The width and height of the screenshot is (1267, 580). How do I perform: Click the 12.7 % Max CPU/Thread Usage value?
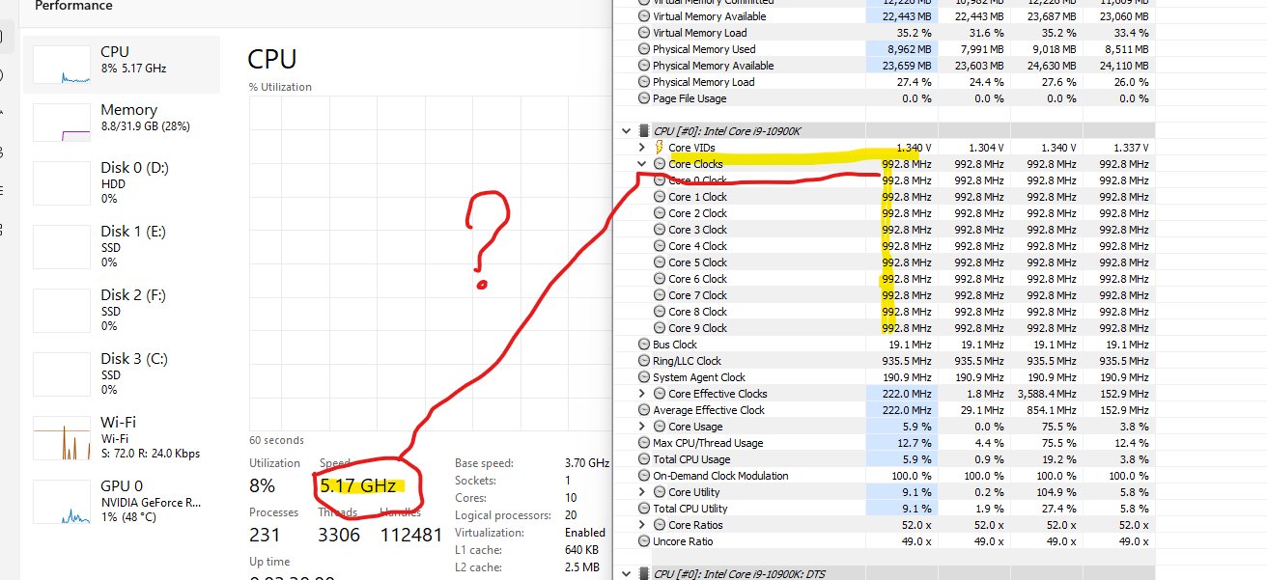click(915, 443)
